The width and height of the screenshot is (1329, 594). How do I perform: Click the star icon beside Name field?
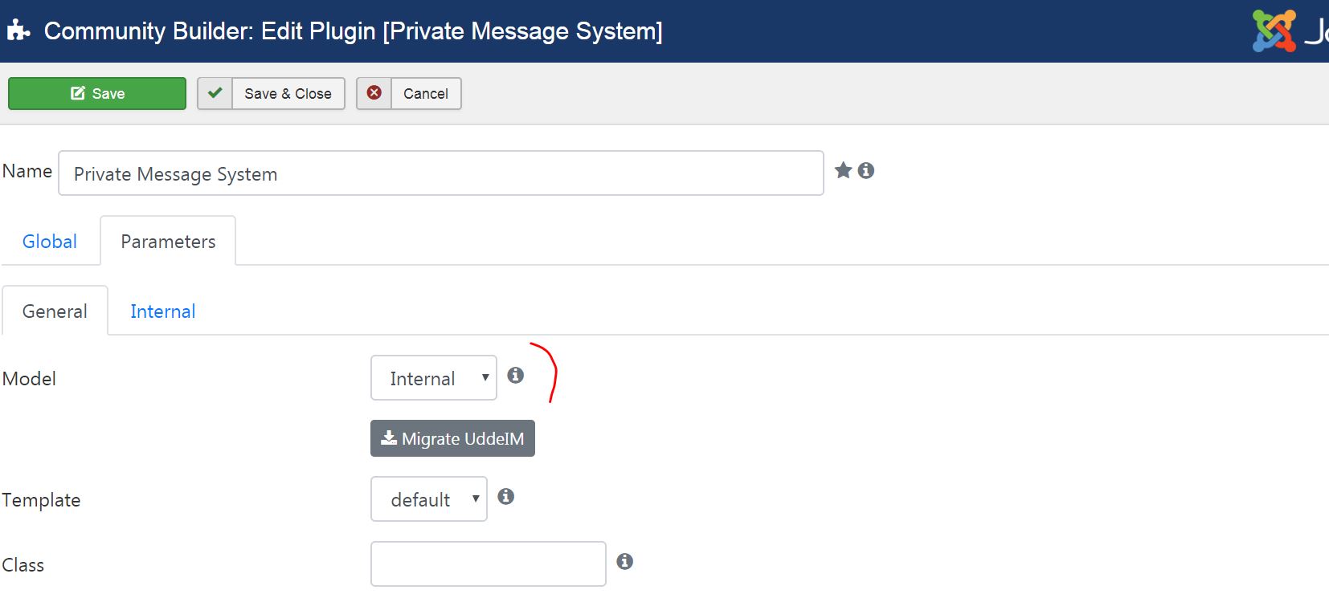(x=843, y=170)
